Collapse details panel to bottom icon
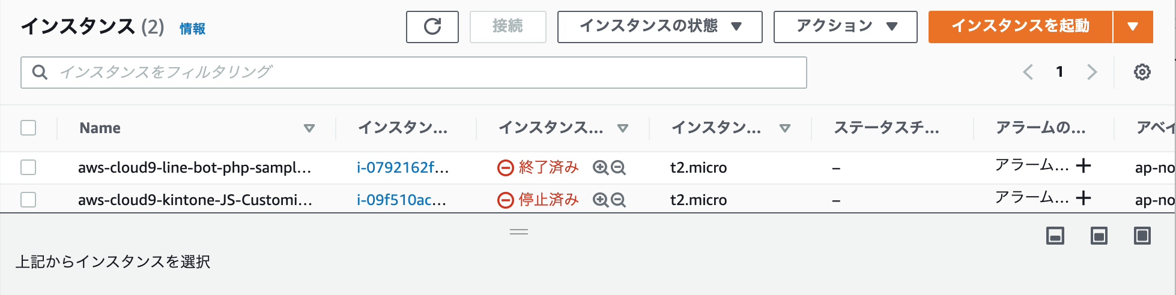Image resolution: width=1176 pixels, height=295 pixels. point(1055,236)
